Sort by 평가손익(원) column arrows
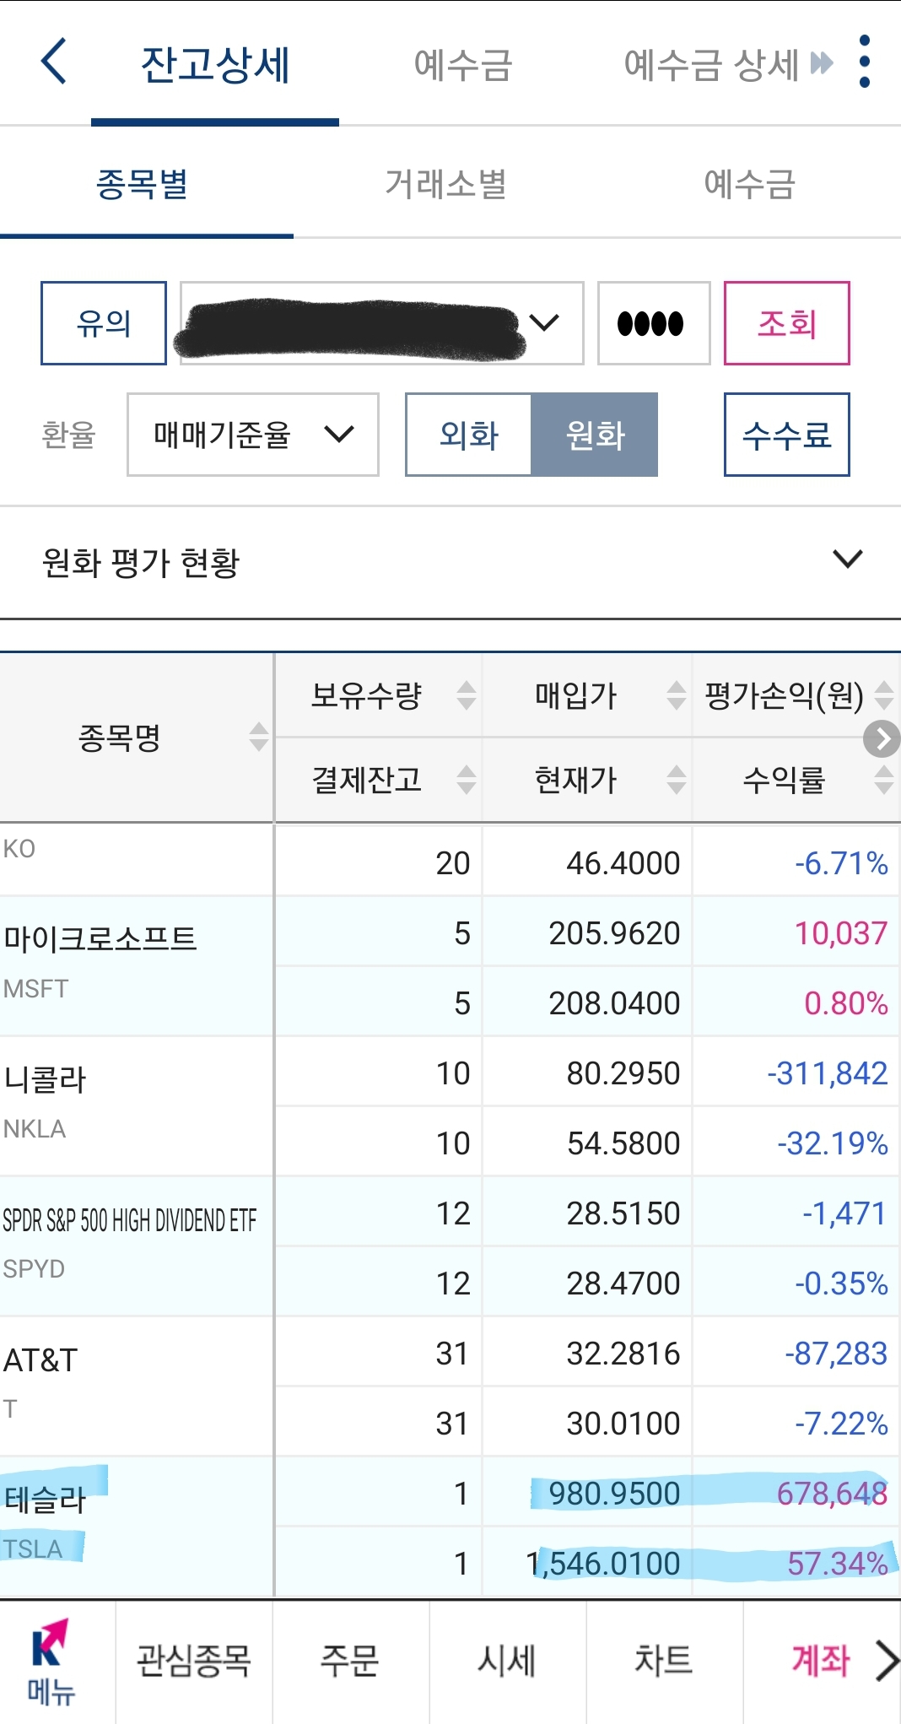The image size is (901, 1724). click(x=883, y=695)
